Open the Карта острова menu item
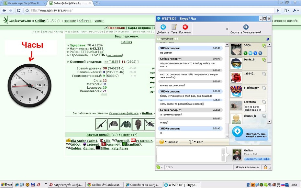The image size is (301, 188). click(139, 28)
